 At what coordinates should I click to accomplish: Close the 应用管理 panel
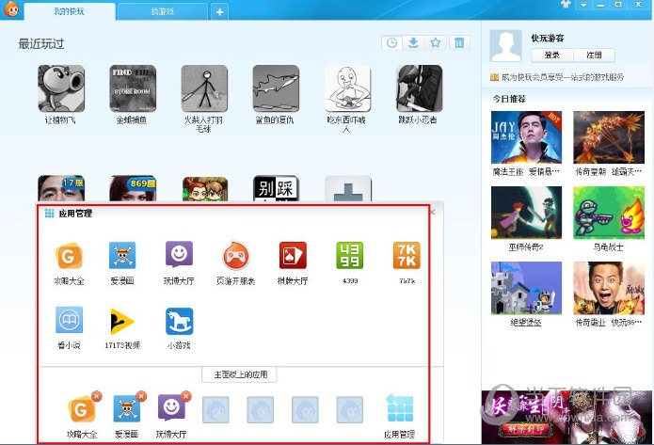(x=433, y=213)
